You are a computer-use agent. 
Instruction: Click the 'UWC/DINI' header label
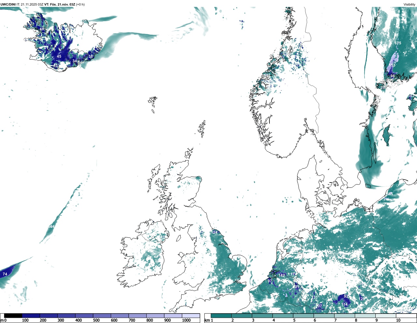[x=8, y=4]
